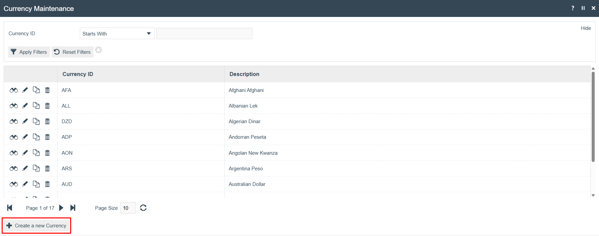Screen dimensions: 599x236
Task: Select the AUD currency ID cell
Action: coord(141,184)
